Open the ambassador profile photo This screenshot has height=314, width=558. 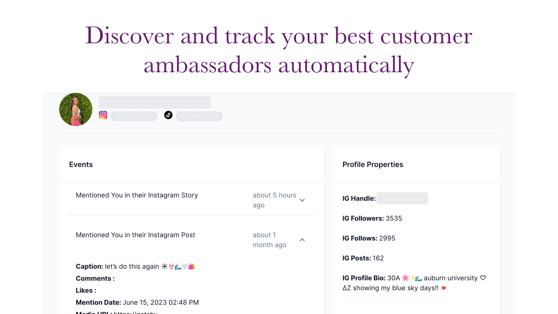coord(76,109)
